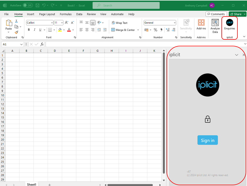Open the font size dropdown

point(62,23)
